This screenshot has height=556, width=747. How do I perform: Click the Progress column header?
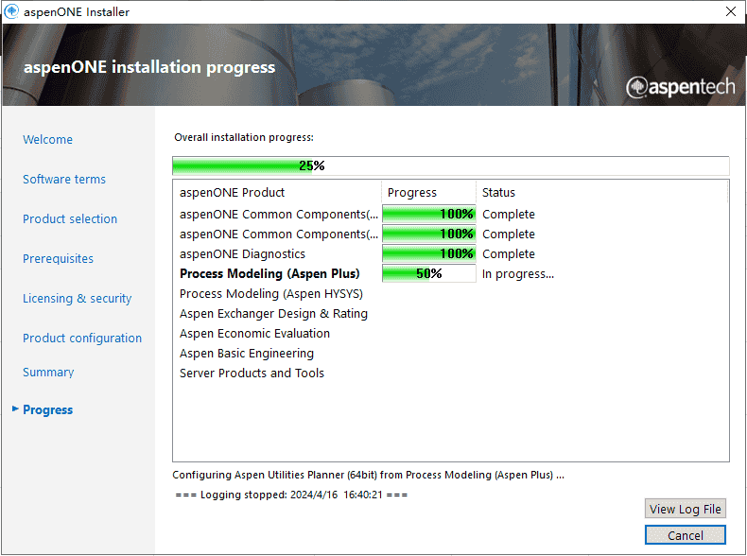pos(412,193)
